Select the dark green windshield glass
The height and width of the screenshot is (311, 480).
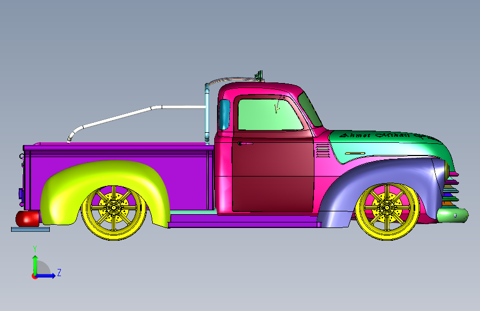310,109
